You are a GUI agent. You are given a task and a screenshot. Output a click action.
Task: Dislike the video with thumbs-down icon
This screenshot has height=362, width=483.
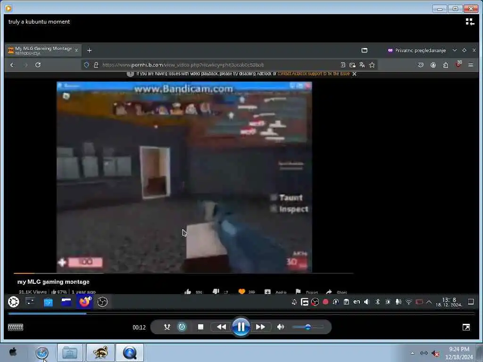click(x=216, y=291)
